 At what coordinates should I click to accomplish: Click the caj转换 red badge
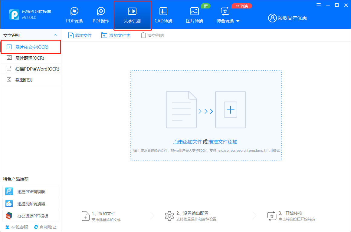click(241, 6)
